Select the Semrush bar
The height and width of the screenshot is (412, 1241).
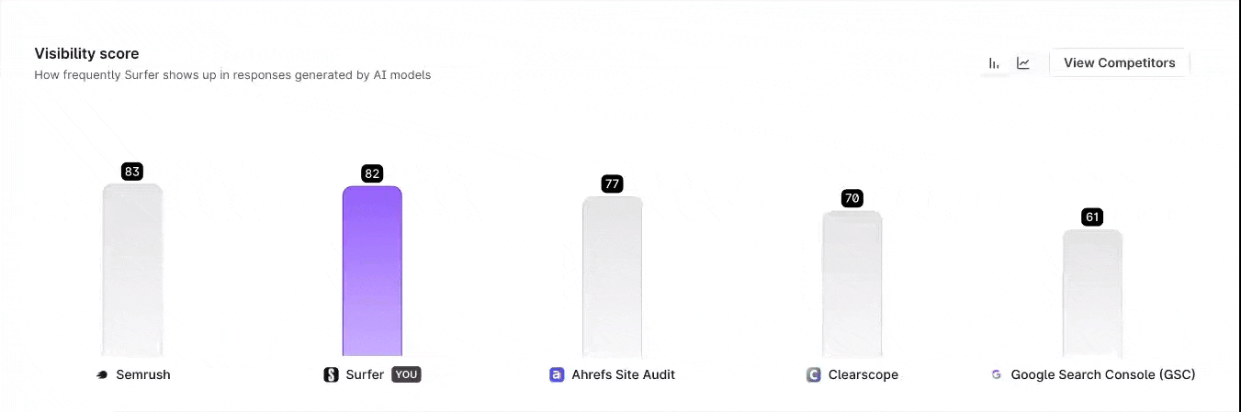(132, 271)
